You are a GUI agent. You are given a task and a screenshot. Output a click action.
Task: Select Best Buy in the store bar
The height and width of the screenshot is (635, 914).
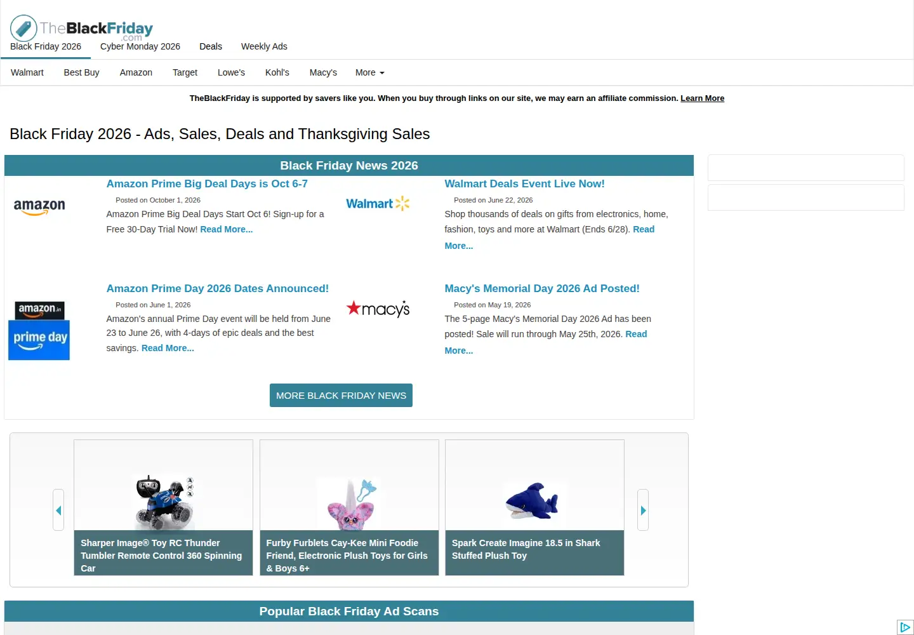pyautogui.click(x=82, y=72)
